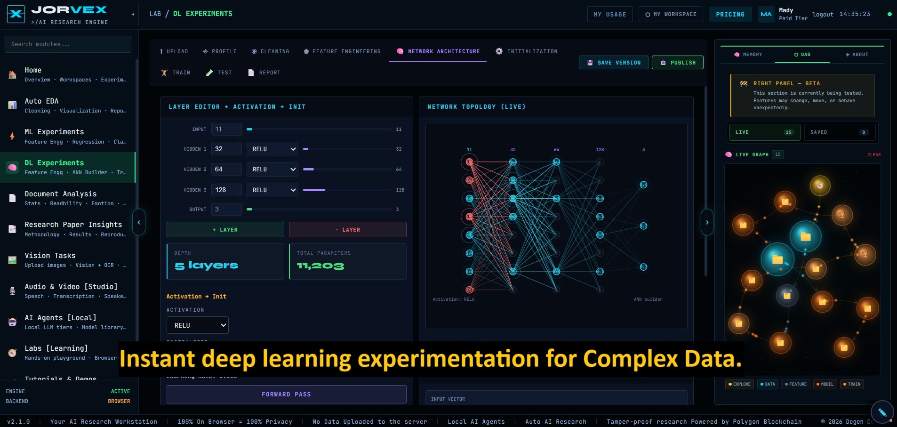Viewport: 897px width, 427px height.
Task: Select the ML Experiments lightning icon
Action: pyautogui.click(x=12, y=136)
